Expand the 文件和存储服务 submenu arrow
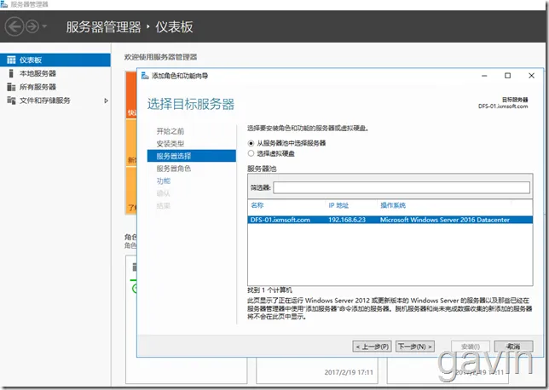 106,100
